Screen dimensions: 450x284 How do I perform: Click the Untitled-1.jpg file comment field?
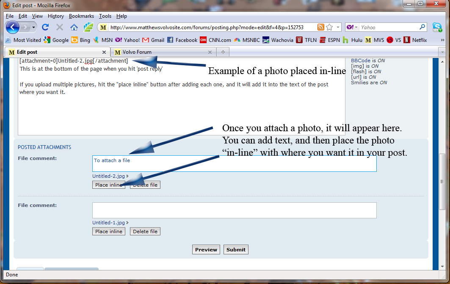[234, 210]
